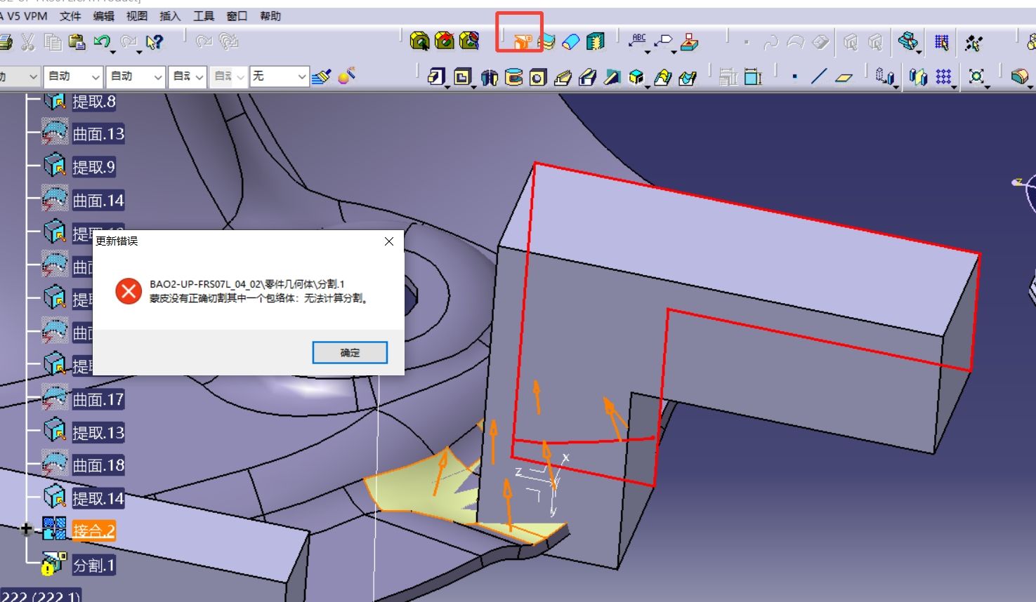The width and height of the screenshot is (1036, 602).
Task: Click the Copy icon in the toolbar
Action: (53, 42)
